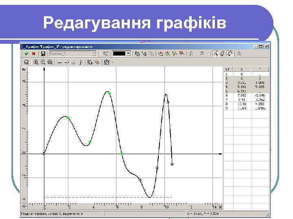Click the red axis scale icon
The height and width of the screenshot is (219, 293).
(x=90, y=62)
